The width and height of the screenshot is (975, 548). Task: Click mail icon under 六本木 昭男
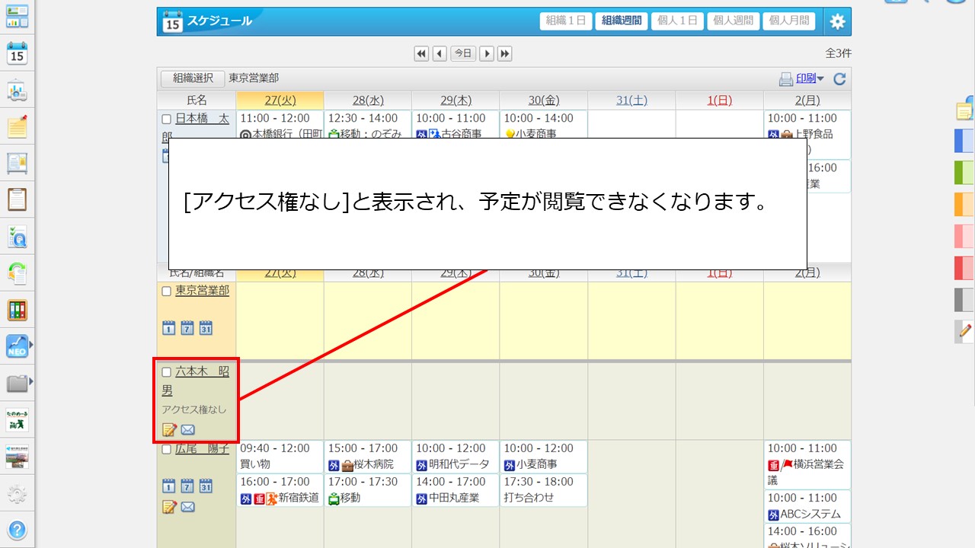187,430
